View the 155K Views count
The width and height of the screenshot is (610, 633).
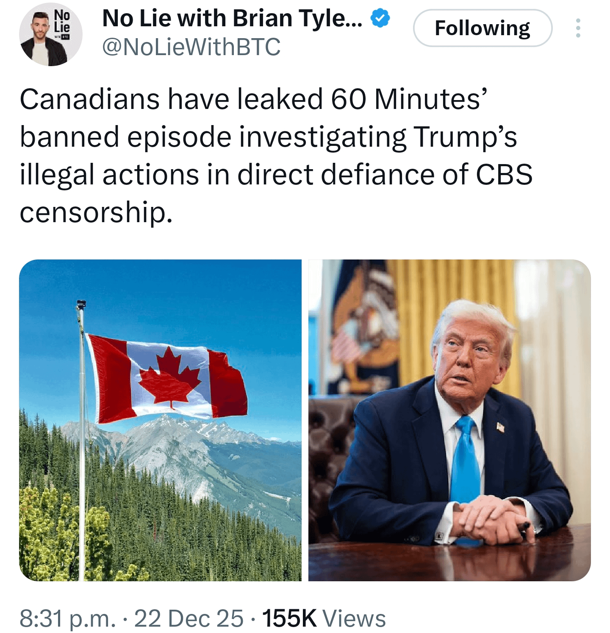(324, 619)
